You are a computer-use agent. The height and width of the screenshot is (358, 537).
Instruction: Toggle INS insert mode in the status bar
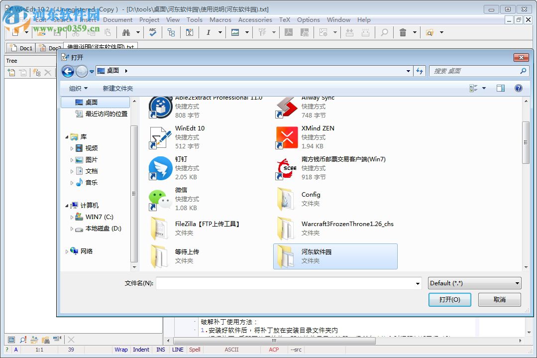pos(160,350)
